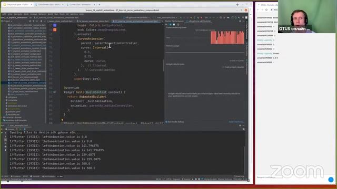
Task: Click the blue round button in chat window
Action: coord(331,180)
